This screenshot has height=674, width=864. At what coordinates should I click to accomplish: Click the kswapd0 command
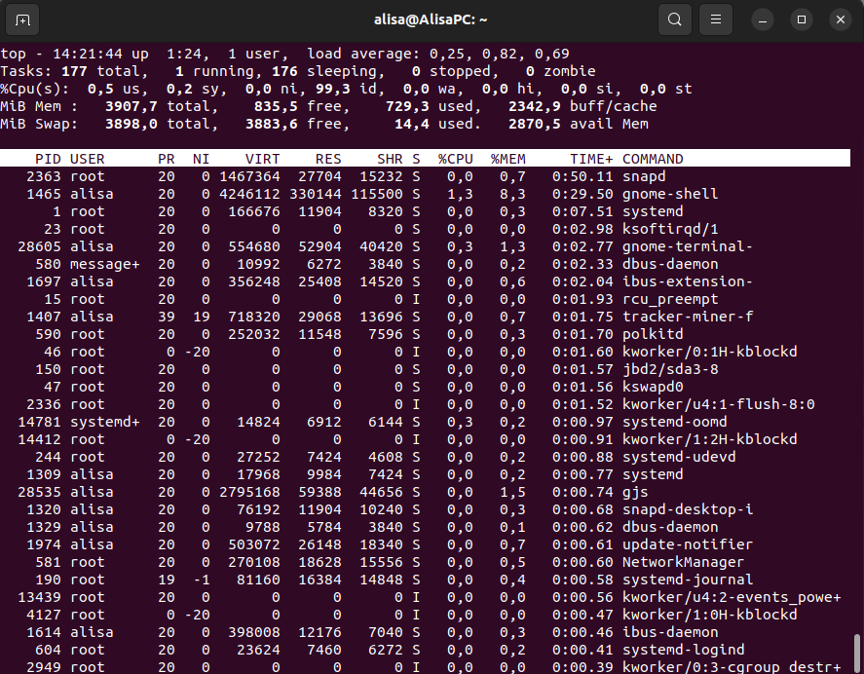tap(653, 387)
